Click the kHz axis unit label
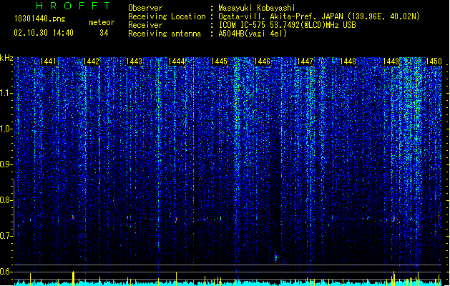This screenshot has width=450, height=286. pyautogui.click(x=6, y=58)
